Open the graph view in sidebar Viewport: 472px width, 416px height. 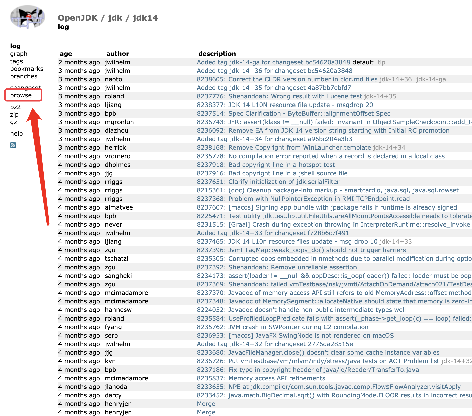[19, 54]
